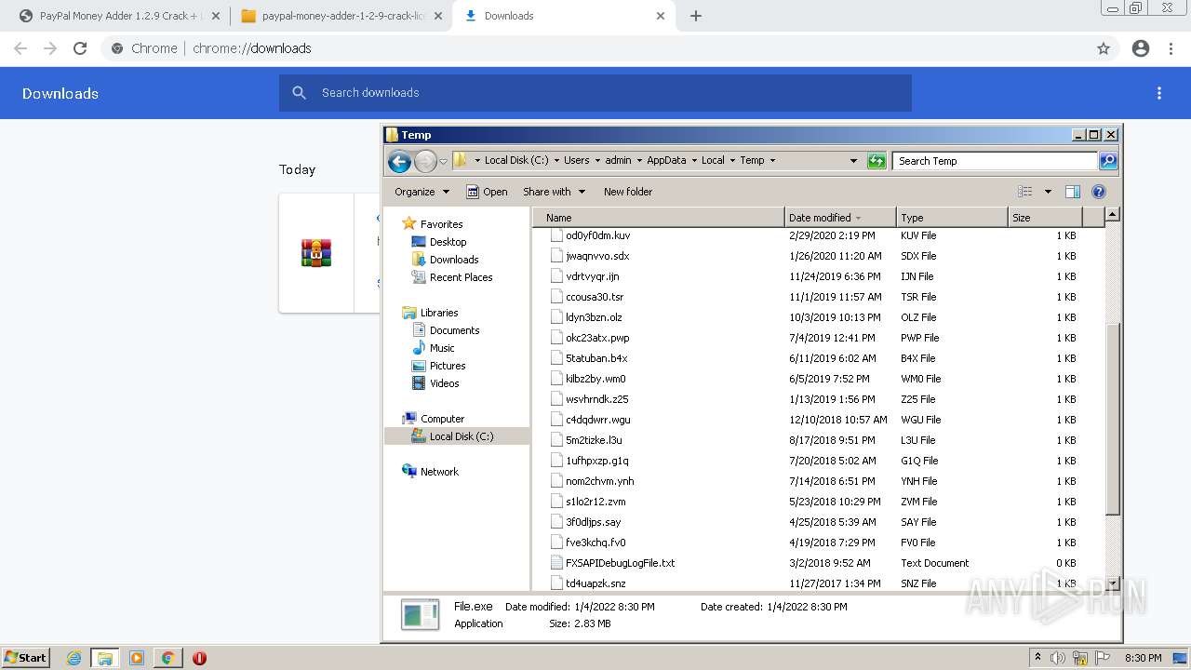
Task: Click Chrome back navigation arrow
Action: click(20, 48)
